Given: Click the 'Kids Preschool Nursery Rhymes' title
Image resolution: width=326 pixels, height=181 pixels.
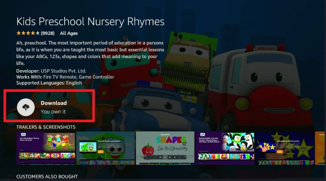Looking at the screenshot, I should point(90,22).
